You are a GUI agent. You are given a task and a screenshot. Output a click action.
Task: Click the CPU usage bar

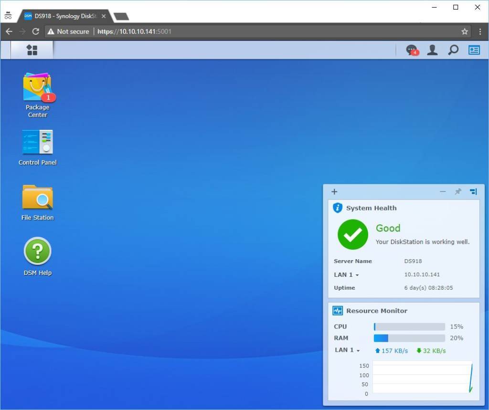click(x=409, y=326)
